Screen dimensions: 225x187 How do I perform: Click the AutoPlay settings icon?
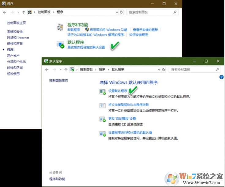[103, 119]
